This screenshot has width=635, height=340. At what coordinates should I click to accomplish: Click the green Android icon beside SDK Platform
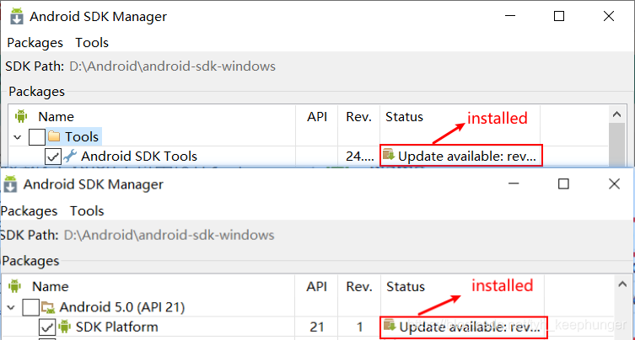[x=64, y=327]
